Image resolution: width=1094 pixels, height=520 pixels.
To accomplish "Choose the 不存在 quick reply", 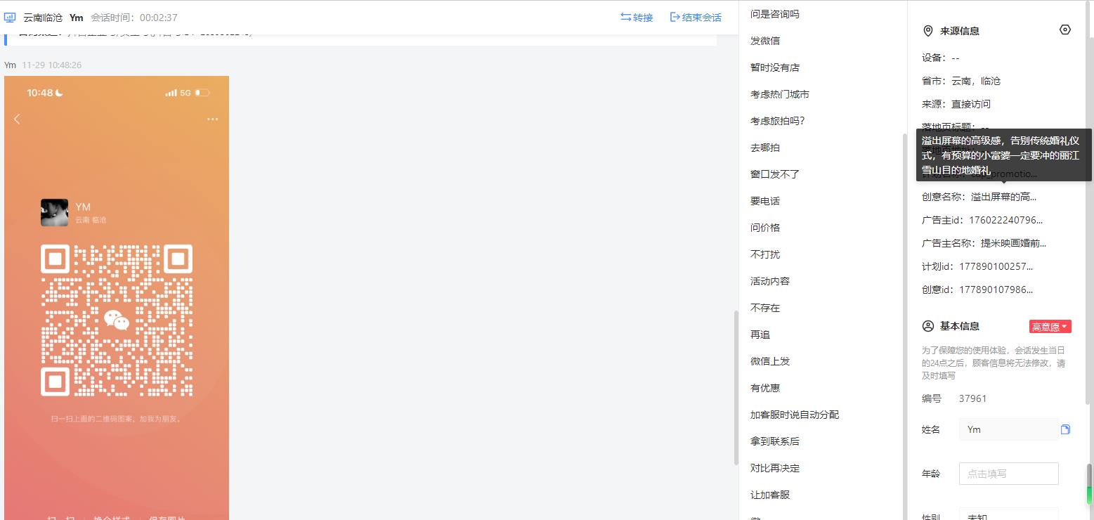I will 765,308.
